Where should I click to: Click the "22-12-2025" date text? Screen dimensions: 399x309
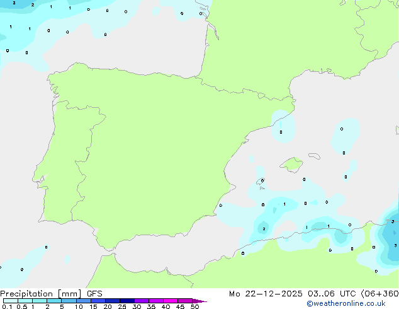[274, 294]
